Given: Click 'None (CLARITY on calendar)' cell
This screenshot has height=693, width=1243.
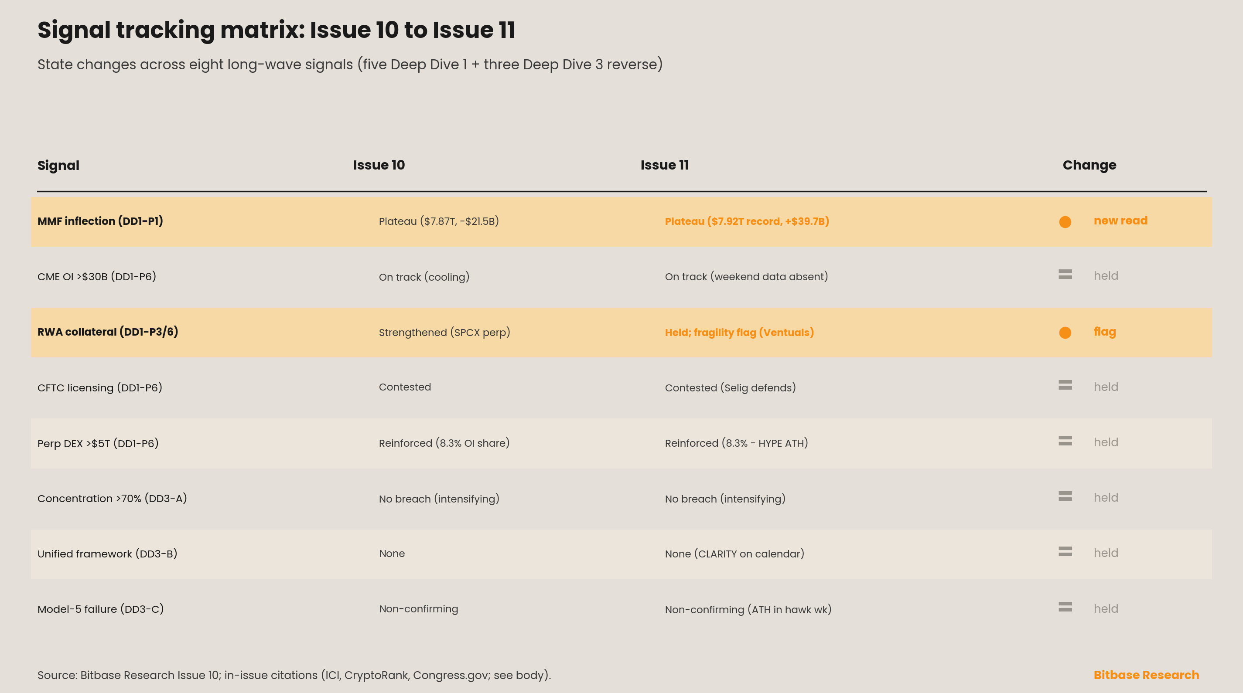Looking at the screenshot, I should [x=734, y=554].
